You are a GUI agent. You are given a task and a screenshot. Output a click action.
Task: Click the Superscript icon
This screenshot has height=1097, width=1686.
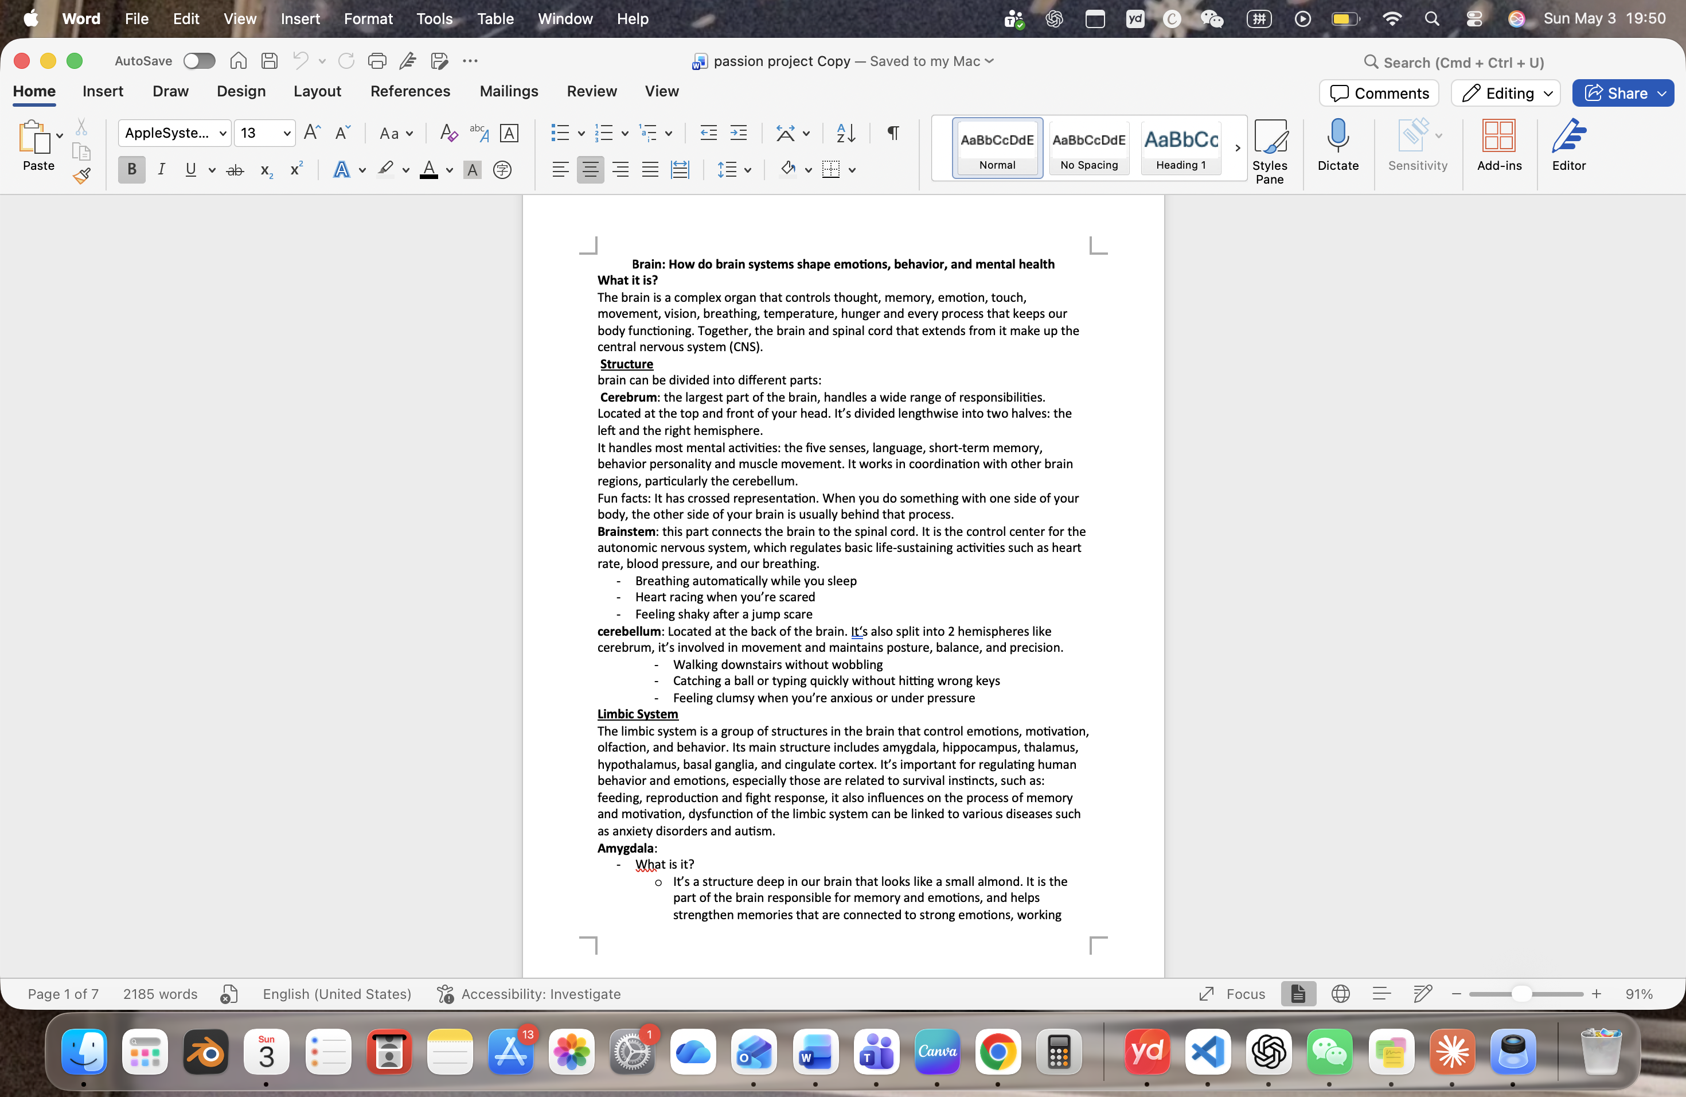(x=296, y=169)
